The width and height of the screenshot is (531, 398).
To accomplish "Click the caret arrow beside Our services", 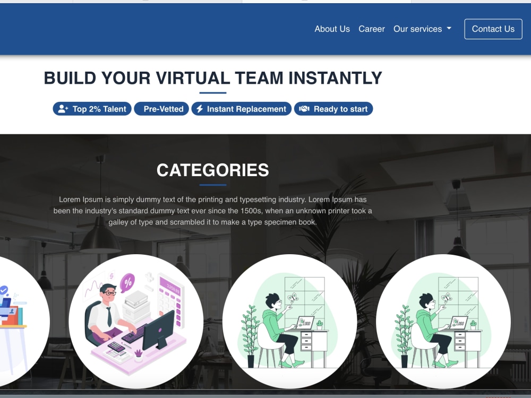I will tap(449, 29).
